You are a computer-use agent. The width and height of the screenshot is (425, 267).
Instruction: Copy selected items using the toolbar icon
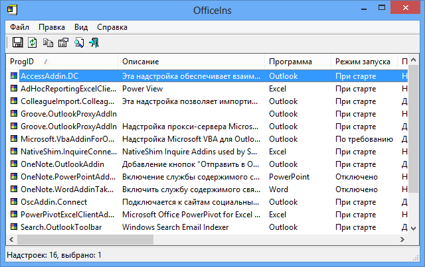[x=48, y=42]
